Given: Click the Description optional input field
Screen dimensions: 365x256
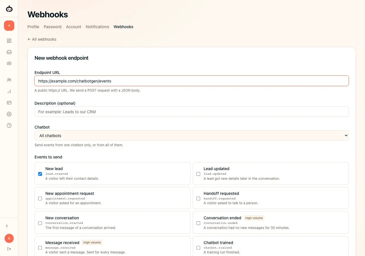Looking at the screenshot, I should [192, 112].
